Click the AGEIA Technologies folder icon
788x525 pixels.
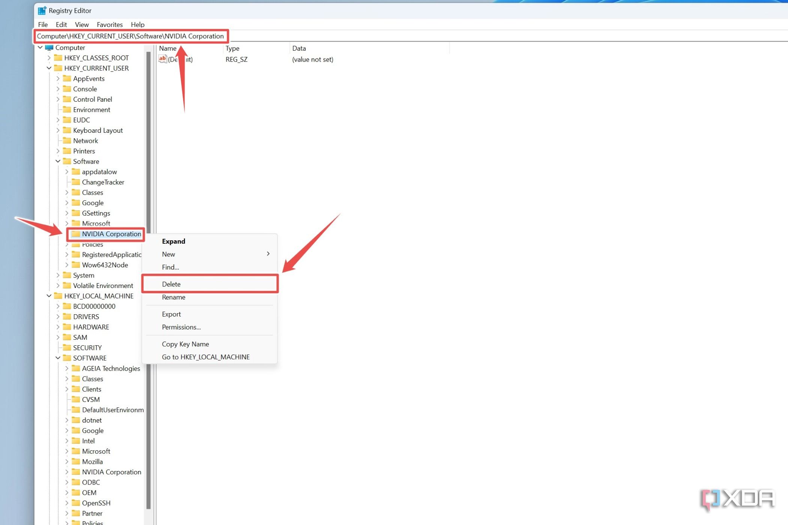75,368
